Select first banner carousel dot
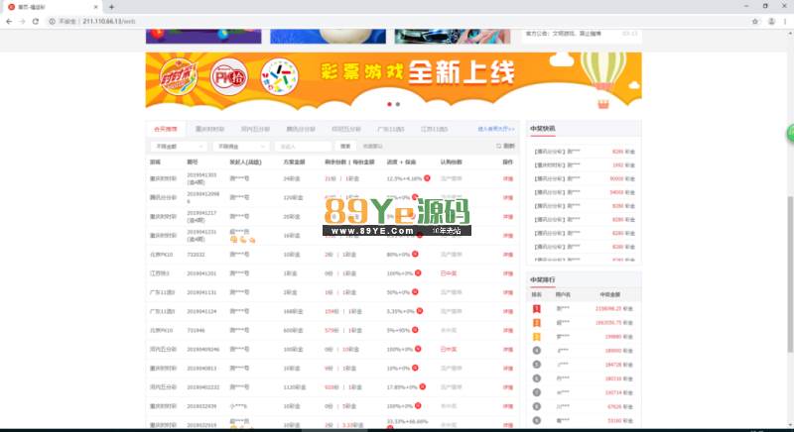Image resolution: width=794 pixels, height=432 pixels. click(388, 103)
